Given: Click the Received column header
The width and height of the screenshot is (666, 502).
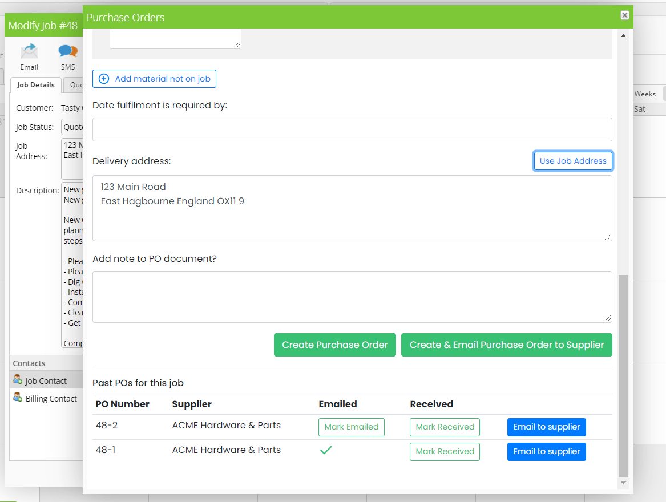Looking at the screenshot, I should [x=431, y=404].
